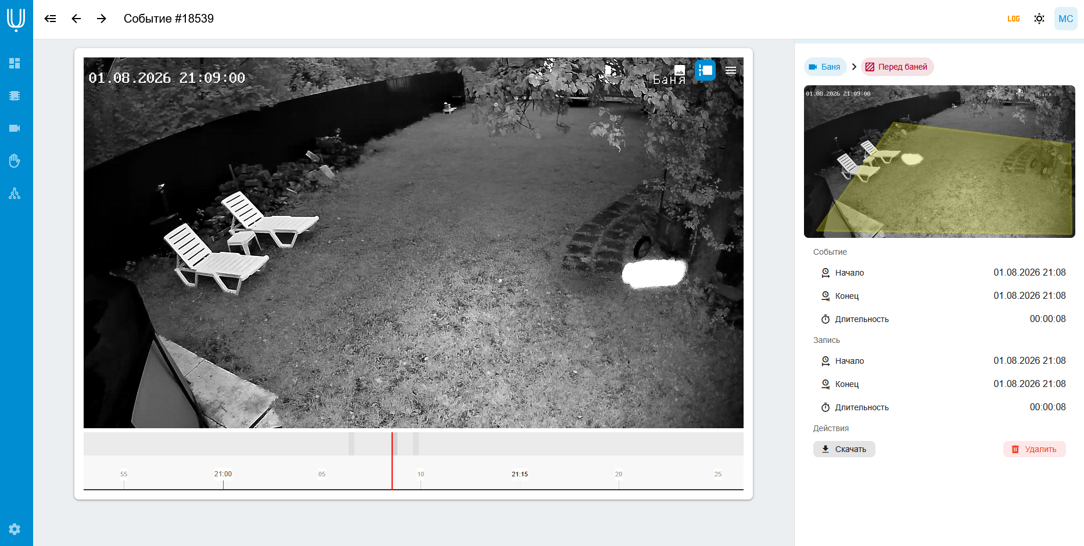Go to previous event arrow
Screen dimensions: 1084x546
pos(76,19)
